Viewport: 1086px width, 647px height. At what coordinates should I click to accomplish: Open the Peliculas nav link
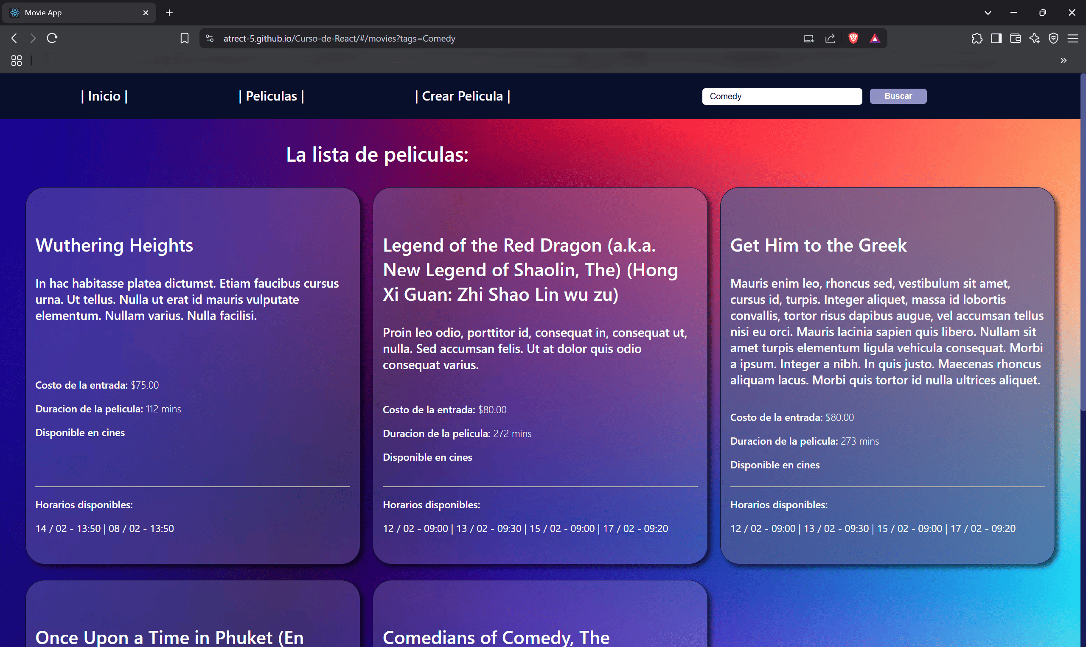(271, 96)
